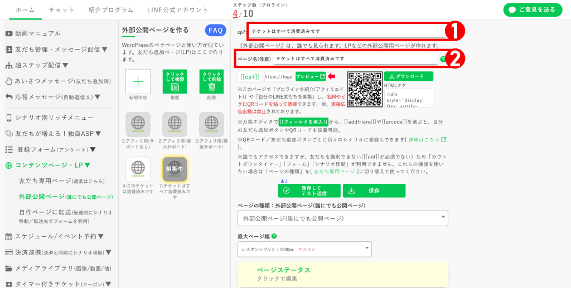The image size is (571, 288).
Task: Open 友だち専用ページ(通常はこちら) submenu item
Action: click(x=61, y=181)
